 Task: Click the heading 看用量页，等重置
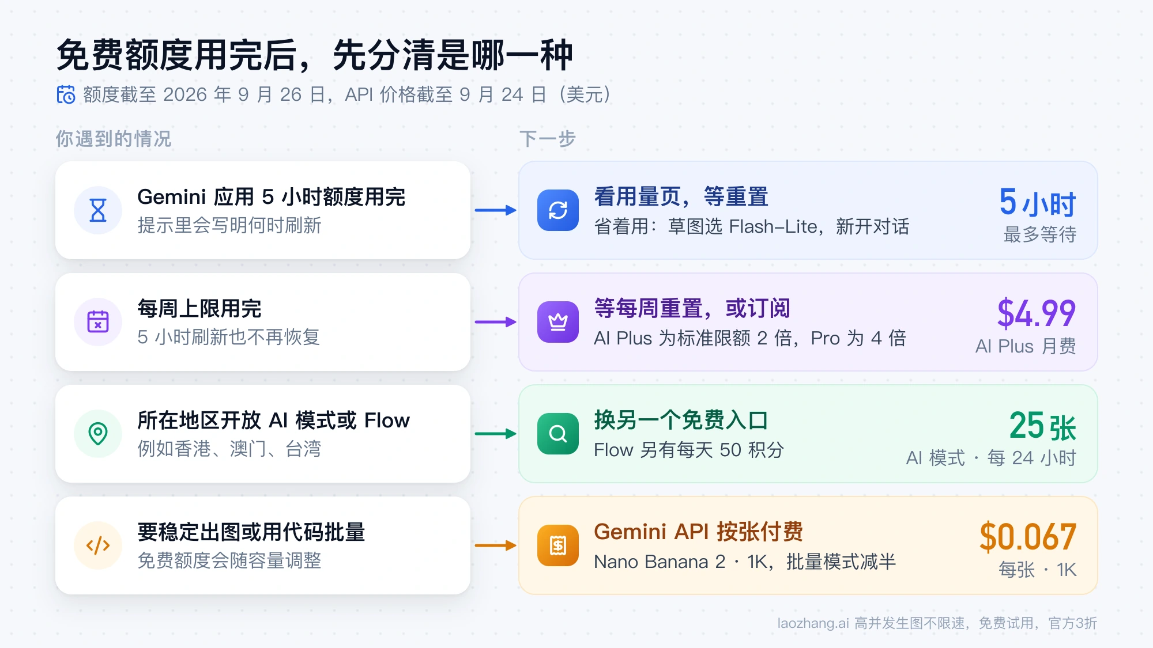pos(681,197)
